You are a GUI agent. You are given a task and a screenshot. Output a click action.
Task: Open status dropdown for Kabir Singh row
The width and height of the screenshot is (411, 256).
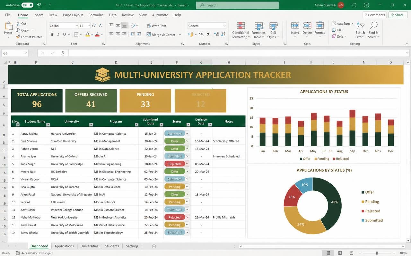point(187,164)
